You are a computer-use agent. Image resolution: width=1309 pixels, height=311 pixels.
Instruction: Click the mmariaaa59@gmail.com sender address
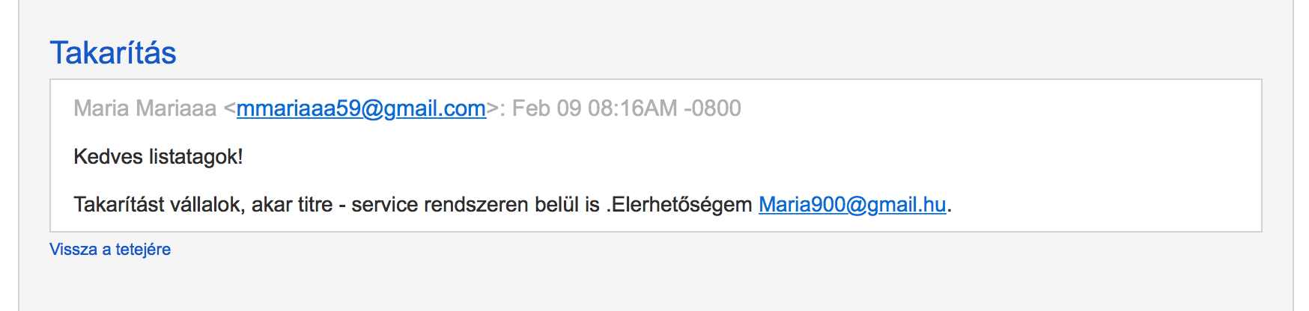pos(361,108)
